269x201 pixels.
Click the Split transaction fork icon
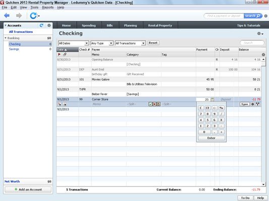(258, 104)
